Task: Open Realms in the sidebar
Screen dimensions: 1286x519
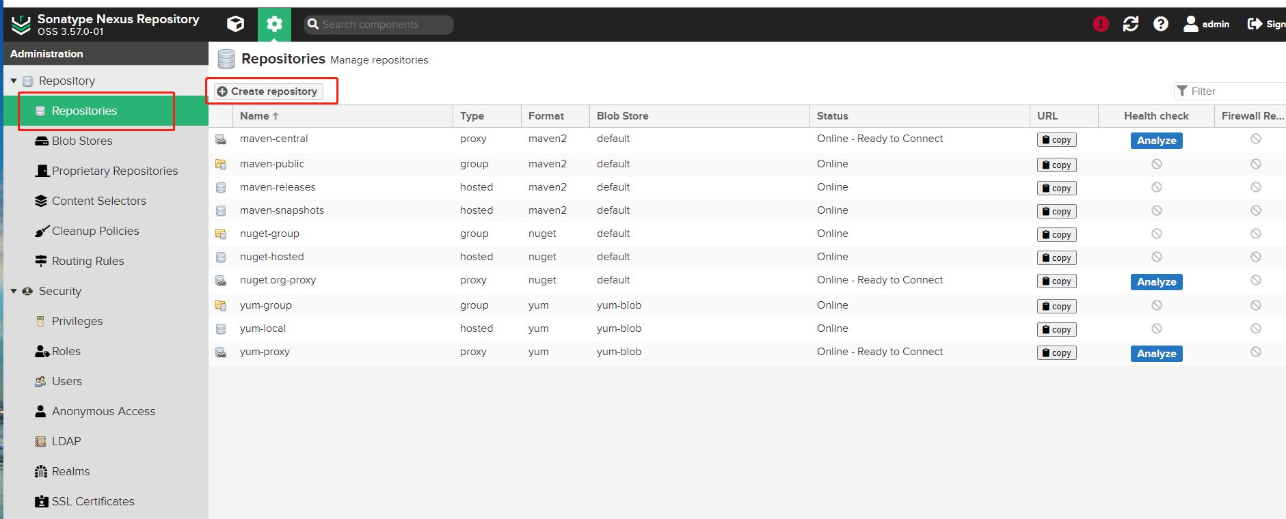Action: [x=106, y=471]
